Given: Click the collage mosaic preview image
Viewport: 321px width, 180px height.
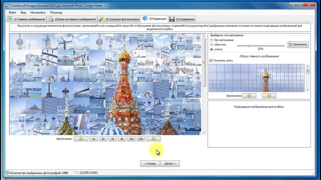Looking at the screenshot, I should pos(105,84).
